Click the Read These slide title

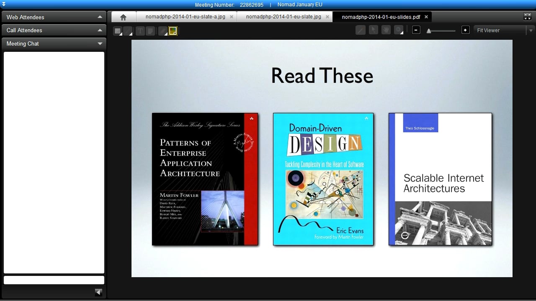322,76
